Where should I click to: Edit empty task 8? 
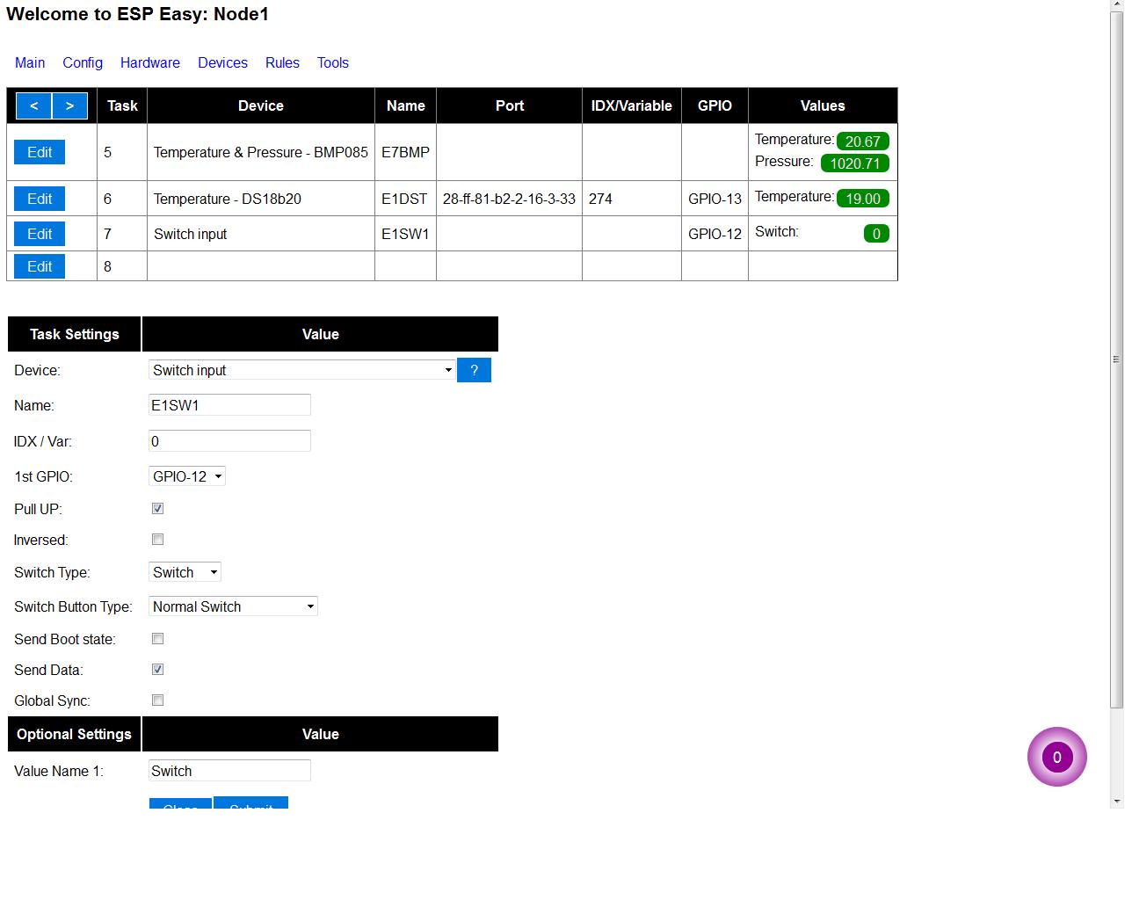pyautogui.click(x=40, y=266)
